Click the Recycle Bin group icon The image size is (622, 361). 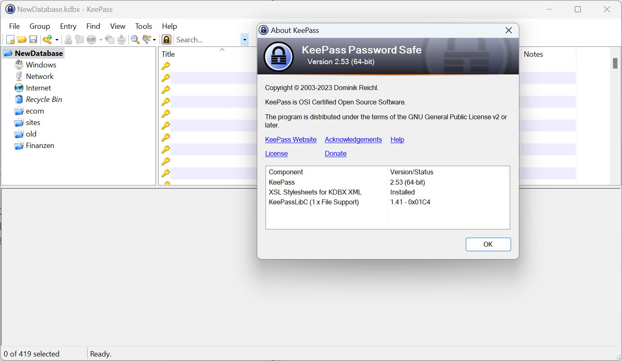(x=19, y=99)
